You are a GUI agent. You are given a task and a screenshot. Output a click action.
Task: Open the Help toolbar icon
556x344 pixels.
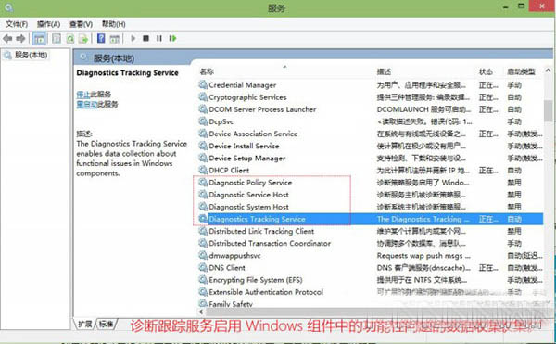tap(101, 38)
